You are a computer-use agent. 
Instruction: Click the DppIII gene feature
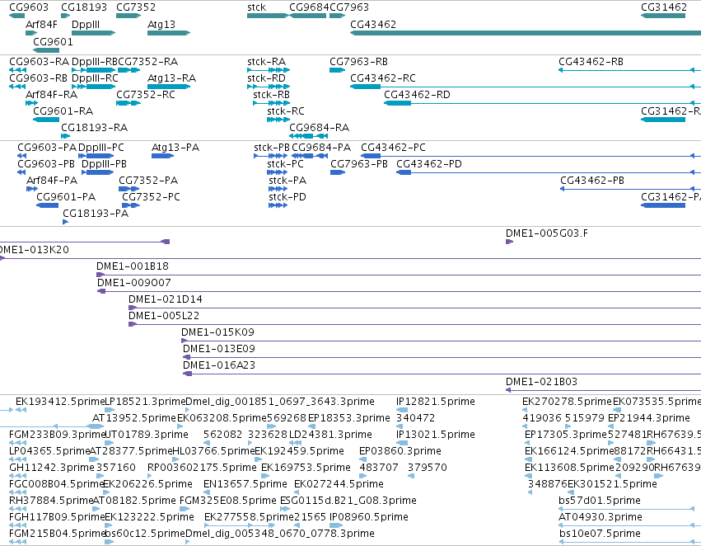pyautogui.click(x=93, y=33)
